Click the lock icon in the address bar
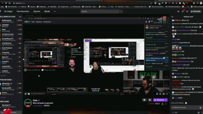The image size is (203, 114). coord(14,3)
